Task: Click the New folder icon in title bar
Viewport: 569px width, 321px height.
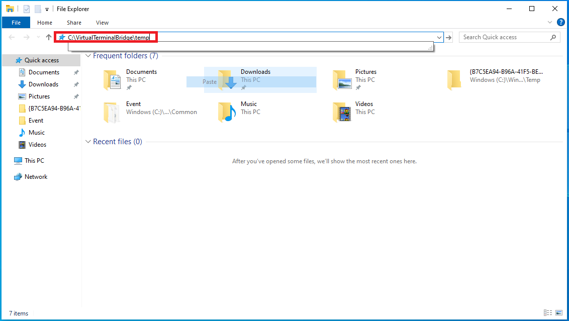Action: [x=38, y=9]
